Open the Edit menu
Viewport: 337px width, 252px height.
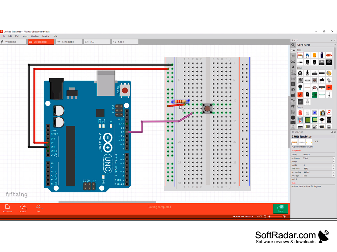pyautogui.click(x=10, y=36)
